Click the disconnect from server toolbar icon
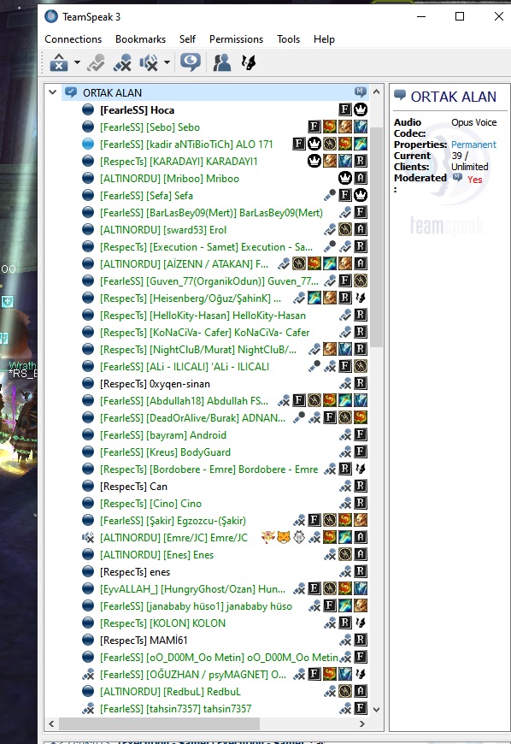 (x=59, y=62)
